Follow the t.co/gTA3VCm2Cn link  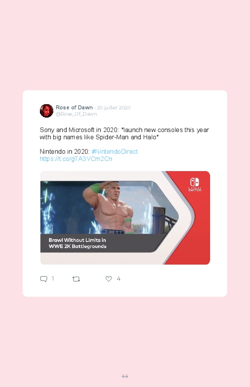[x=76, y=159]
